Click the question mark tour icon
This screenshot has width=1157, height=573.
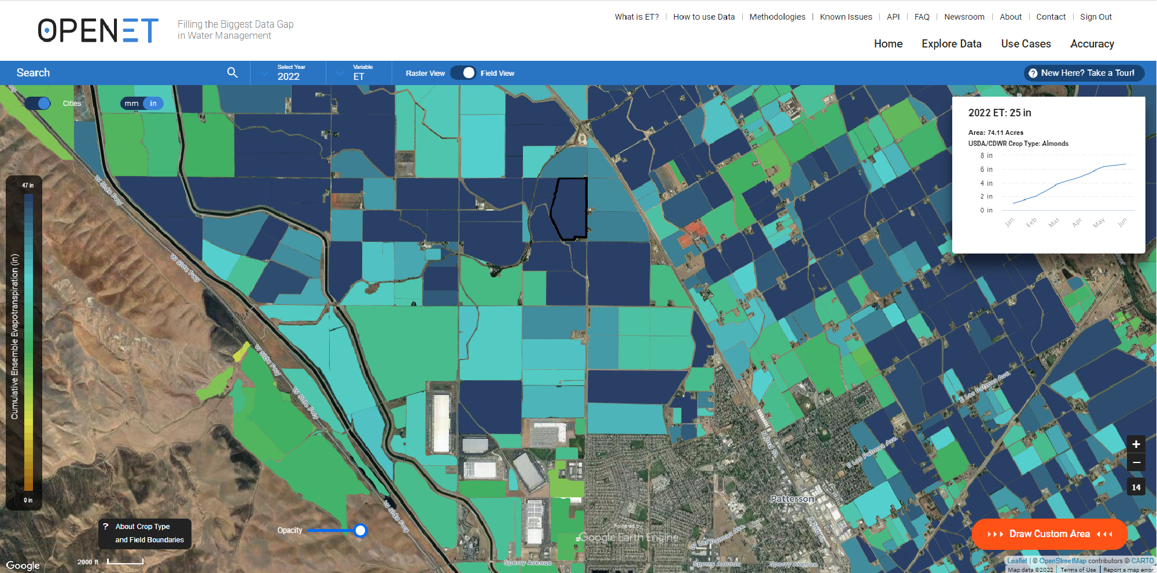[1033, 74]
